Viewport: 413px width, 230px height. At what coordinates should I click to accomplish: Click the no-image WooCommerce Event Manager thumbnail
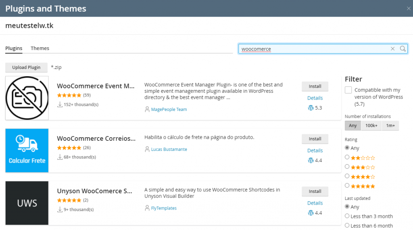click(27, 98)
